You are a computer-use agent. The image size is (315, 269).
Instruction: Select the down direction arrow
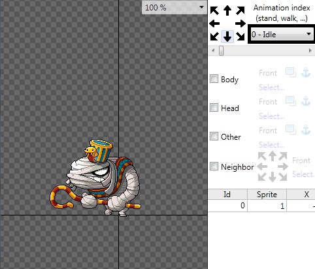(x=227, y=37)
